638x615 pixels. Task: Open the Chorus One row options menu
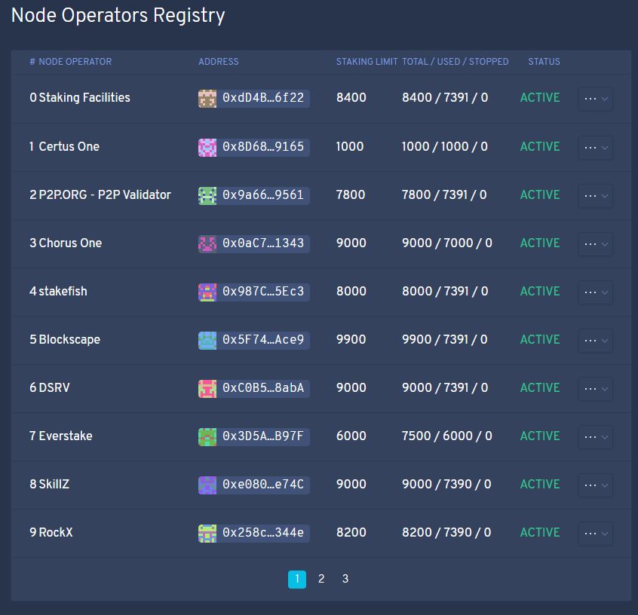[596, 244]
